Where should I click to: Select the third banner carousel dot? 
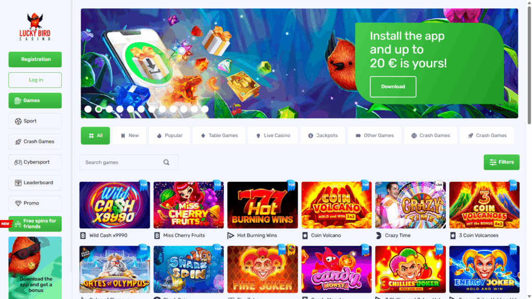pyautogui.click(x=109, y=109)
